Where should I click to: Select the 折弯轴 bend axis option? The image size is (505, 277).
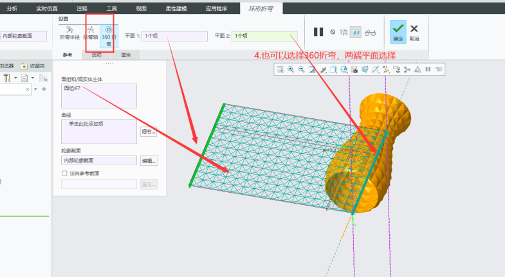tap(90, 33)
